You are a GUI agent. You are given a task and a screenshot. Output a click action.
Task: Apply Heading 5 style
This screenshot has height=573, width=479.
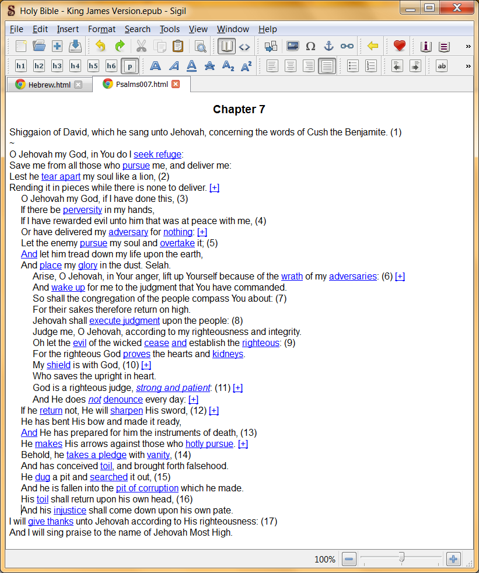(93, 66)
